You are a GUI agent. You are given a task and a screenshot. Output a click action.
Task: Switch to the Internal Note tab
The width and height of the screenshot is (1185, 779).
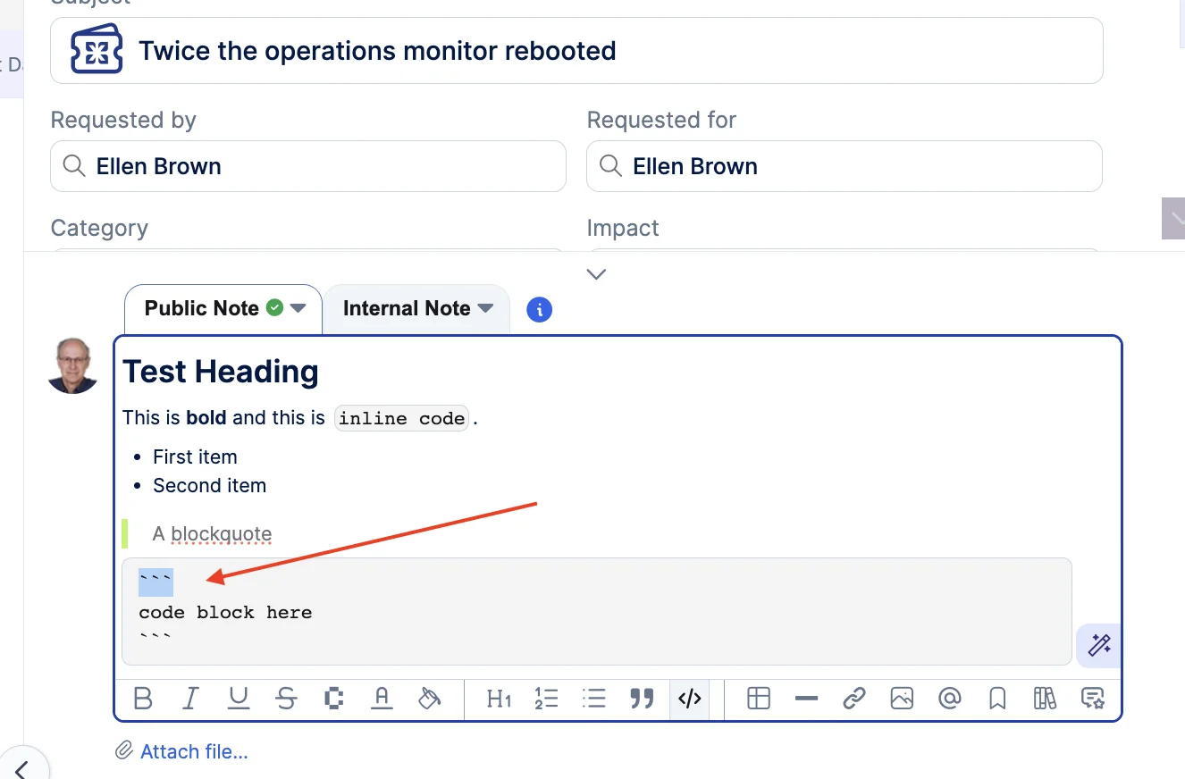click(x=416, y=309)
